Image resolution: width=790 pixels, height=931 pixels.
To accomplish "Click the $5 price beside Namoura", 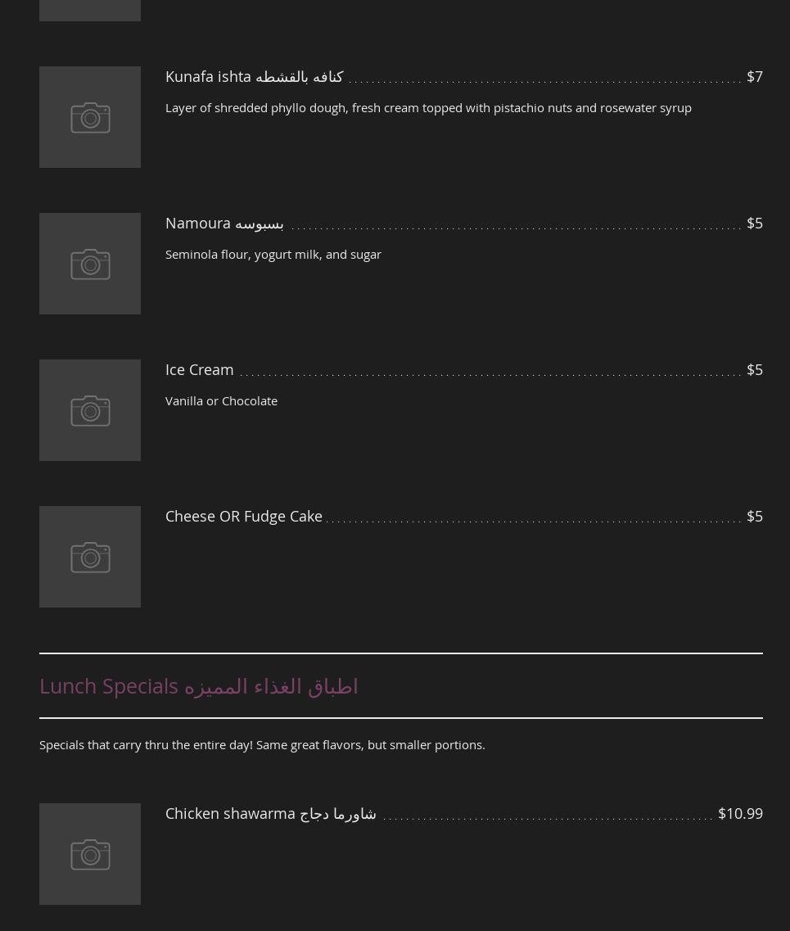I will (x=754, y=223).
